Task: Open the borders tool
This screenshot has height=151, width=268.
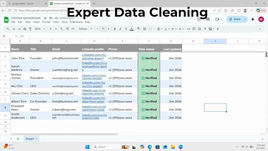Action: click(144, 29)
